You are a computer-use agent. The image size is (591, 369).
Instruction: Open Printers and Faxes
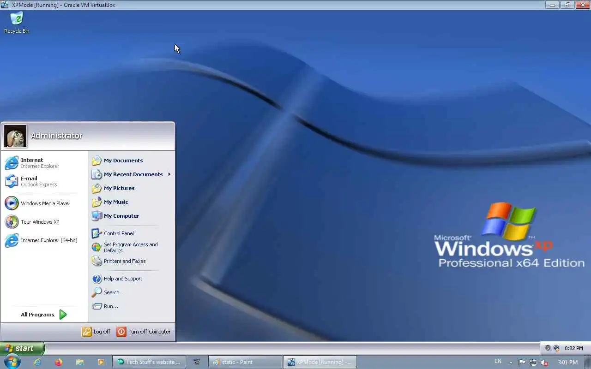(x=132, y=261)
